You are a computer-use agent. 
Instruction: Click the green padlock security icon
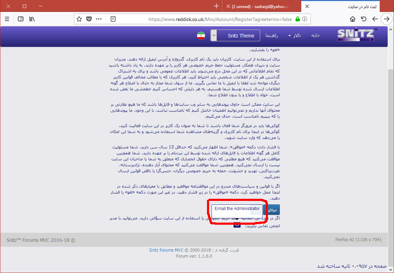click(297, 19)
